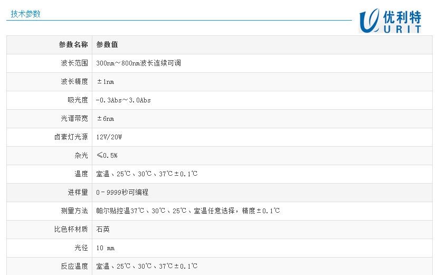Select the 进样量 row label
Screen dimensions: 438x275
click(78, 193)
